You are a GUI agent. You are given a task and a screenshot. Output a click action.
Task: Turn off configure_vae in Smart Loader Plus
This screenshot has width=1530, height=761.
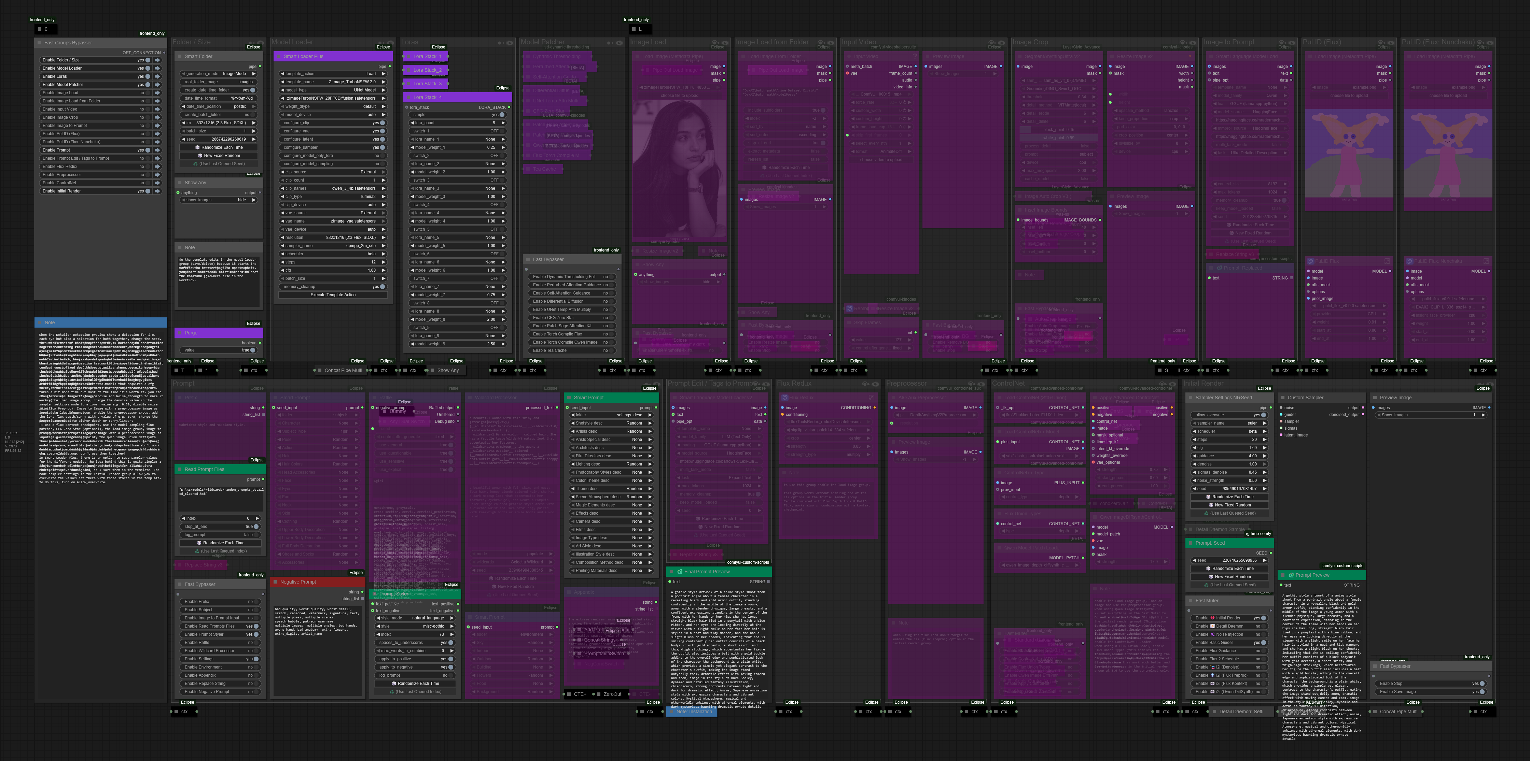382,131
